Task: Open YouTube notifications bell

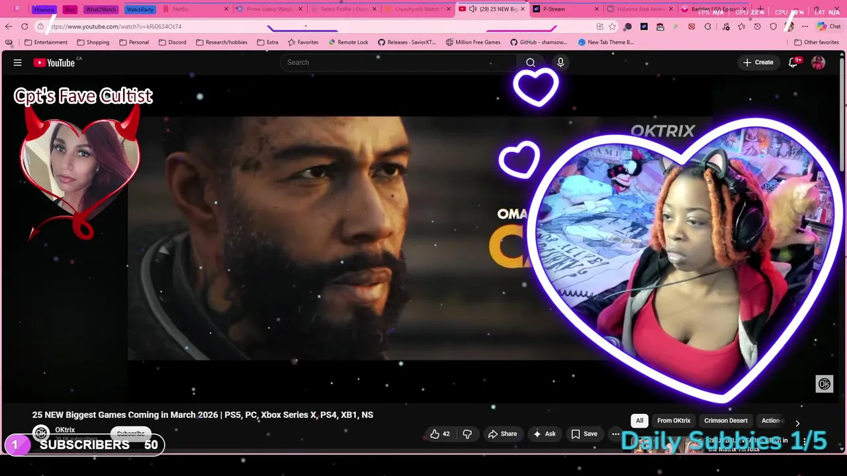Action: coord(793,63)
